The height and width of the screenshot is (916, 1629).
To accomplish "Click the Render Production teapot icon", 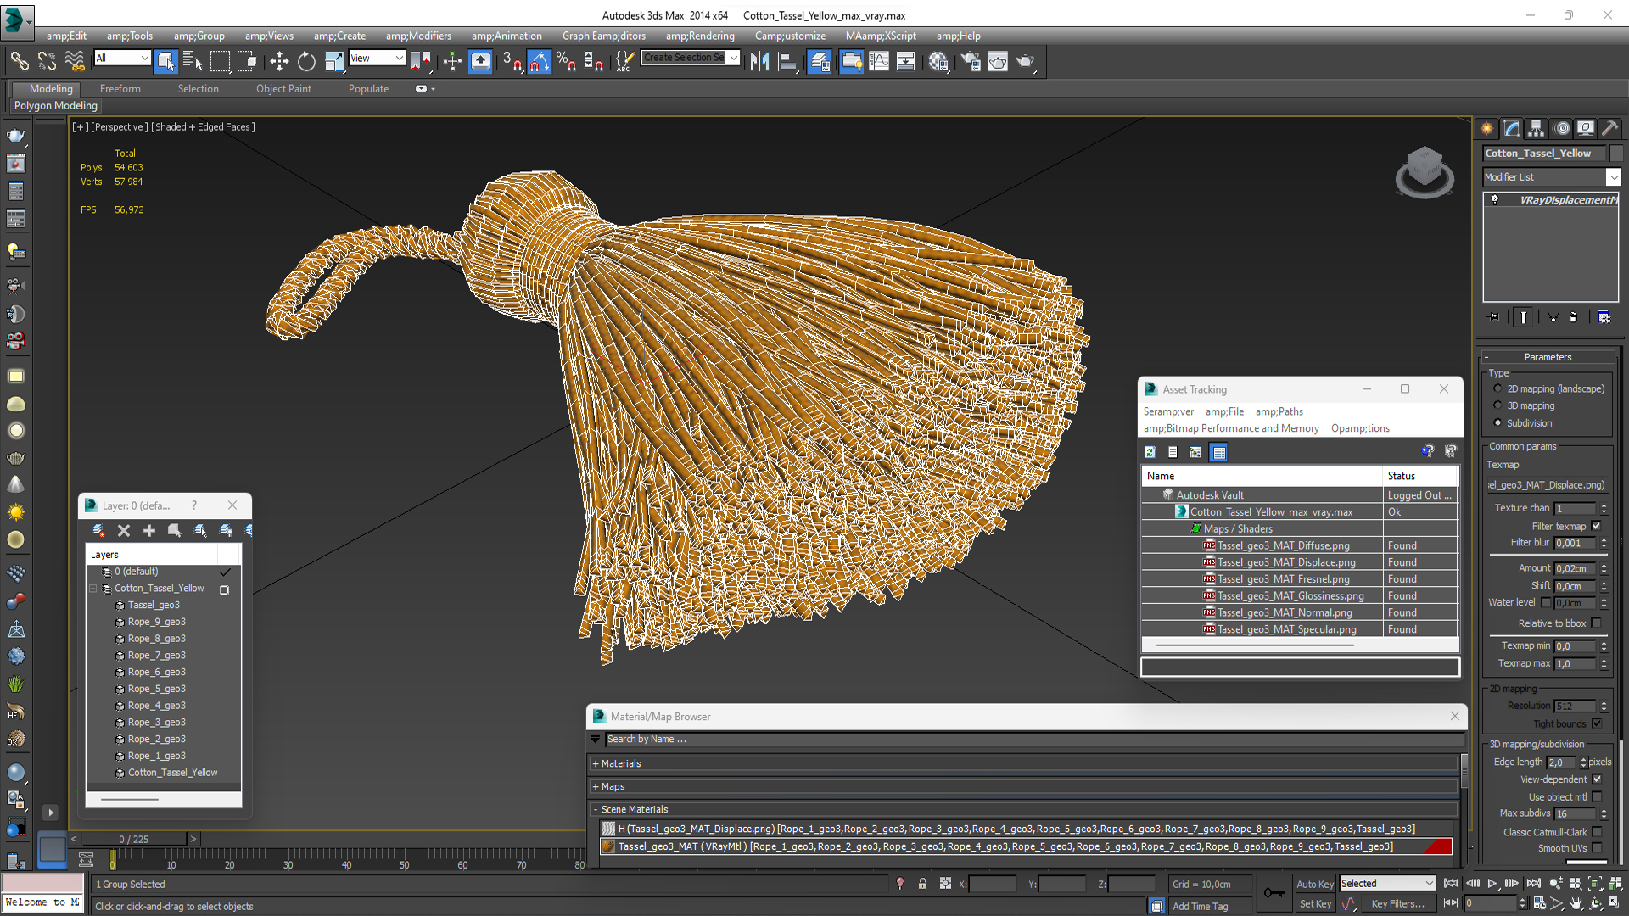I will pyautogui.click(x=1026, y=61).
